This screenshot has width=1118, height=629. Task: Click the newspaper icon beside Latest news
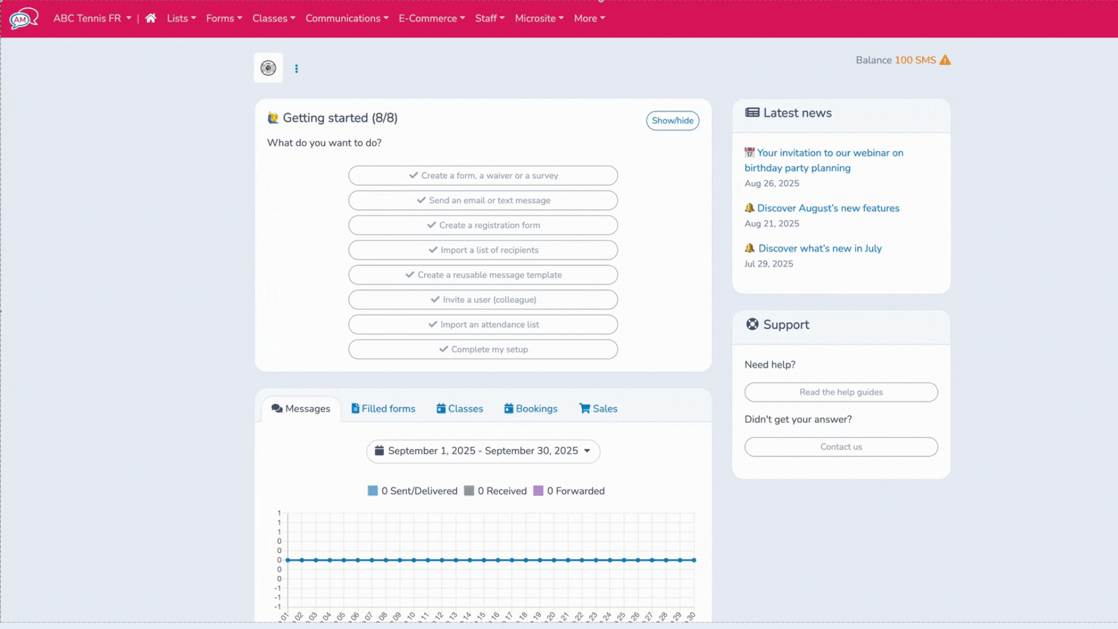(752, 112)
